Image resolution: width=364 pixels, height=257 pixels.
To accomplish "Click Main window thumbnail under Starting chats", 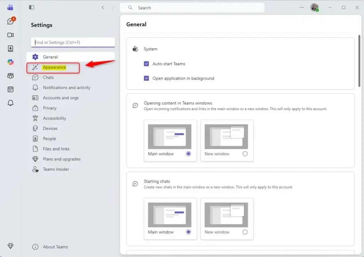I will tap(170, 215).
